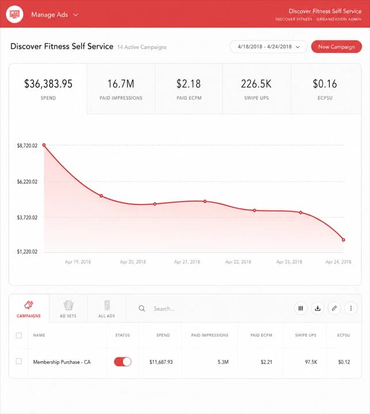
Task: Sort by the Paid Impressions column header
Action: (x=210, y=335)
